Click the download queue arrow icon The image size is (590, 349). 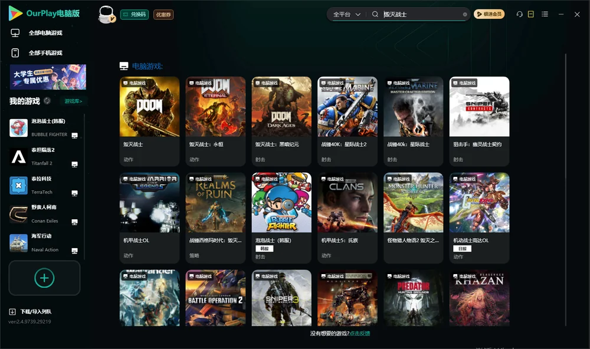click(12, 312)
